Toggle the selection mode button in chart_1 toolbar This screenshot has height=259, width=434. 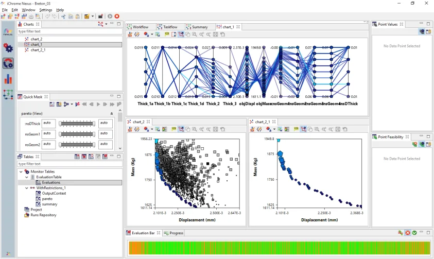(x=181, y=34)
